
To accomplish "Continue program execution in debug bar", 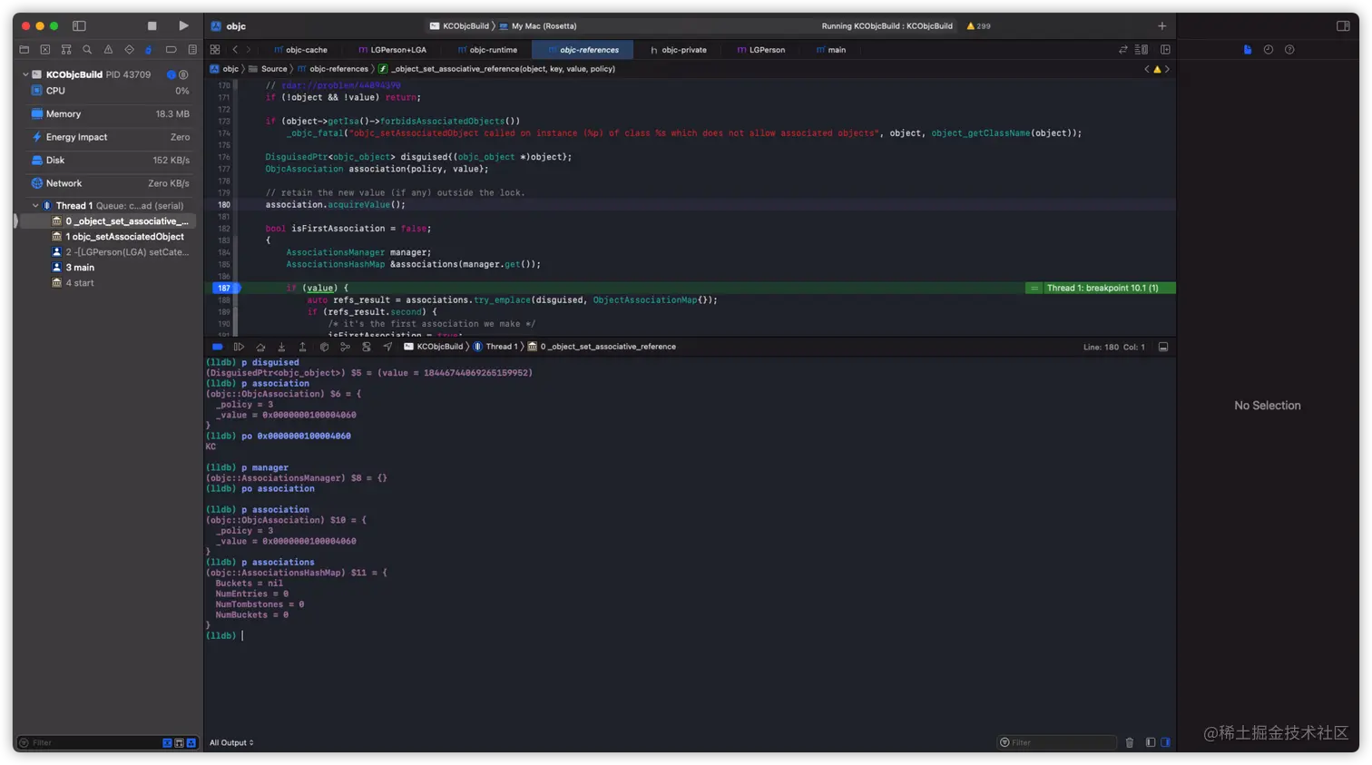I will point(239,347).
